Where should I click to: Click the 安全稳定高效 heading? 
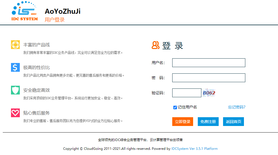37,90
